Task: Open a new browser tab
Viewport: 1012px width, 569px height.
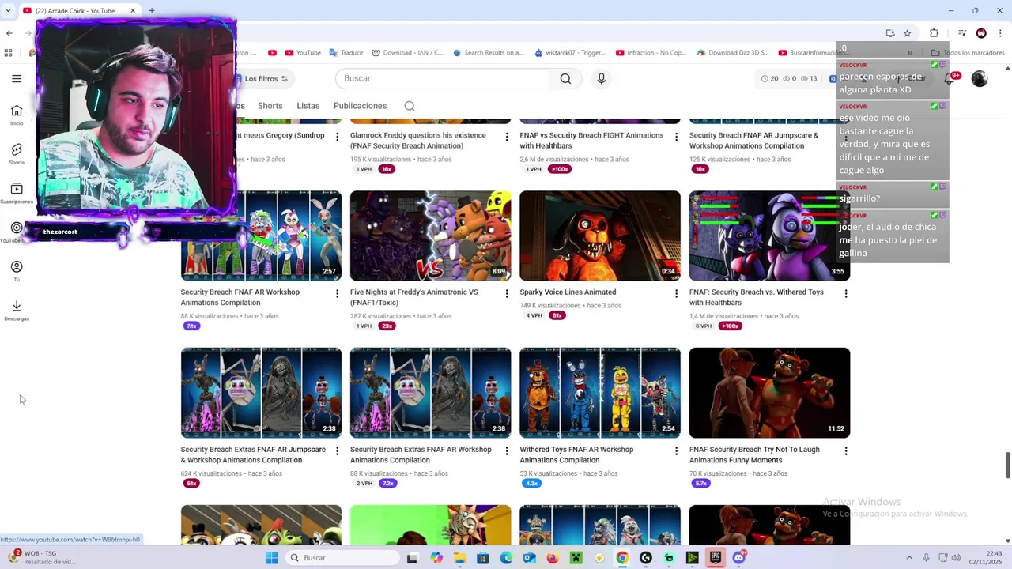Action: (152, 11)
